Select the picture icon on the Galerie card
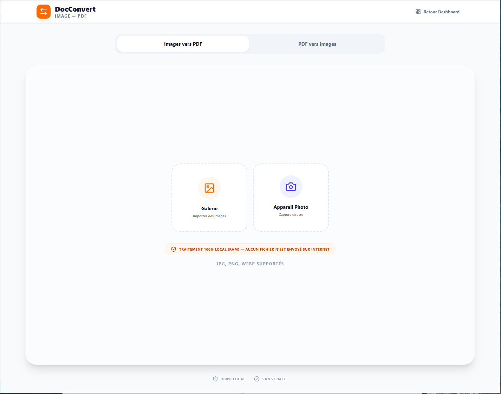 point(209,188)
